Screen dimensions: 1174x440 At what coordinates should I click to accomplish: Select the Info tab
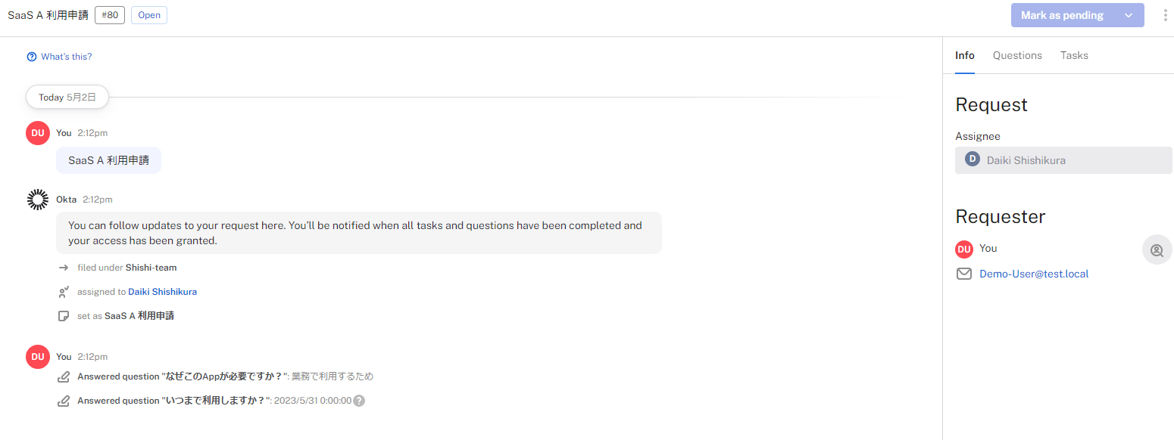964,55
